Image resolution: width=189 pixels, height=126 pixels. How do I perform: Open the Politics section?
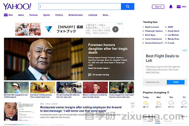(59, 15)
